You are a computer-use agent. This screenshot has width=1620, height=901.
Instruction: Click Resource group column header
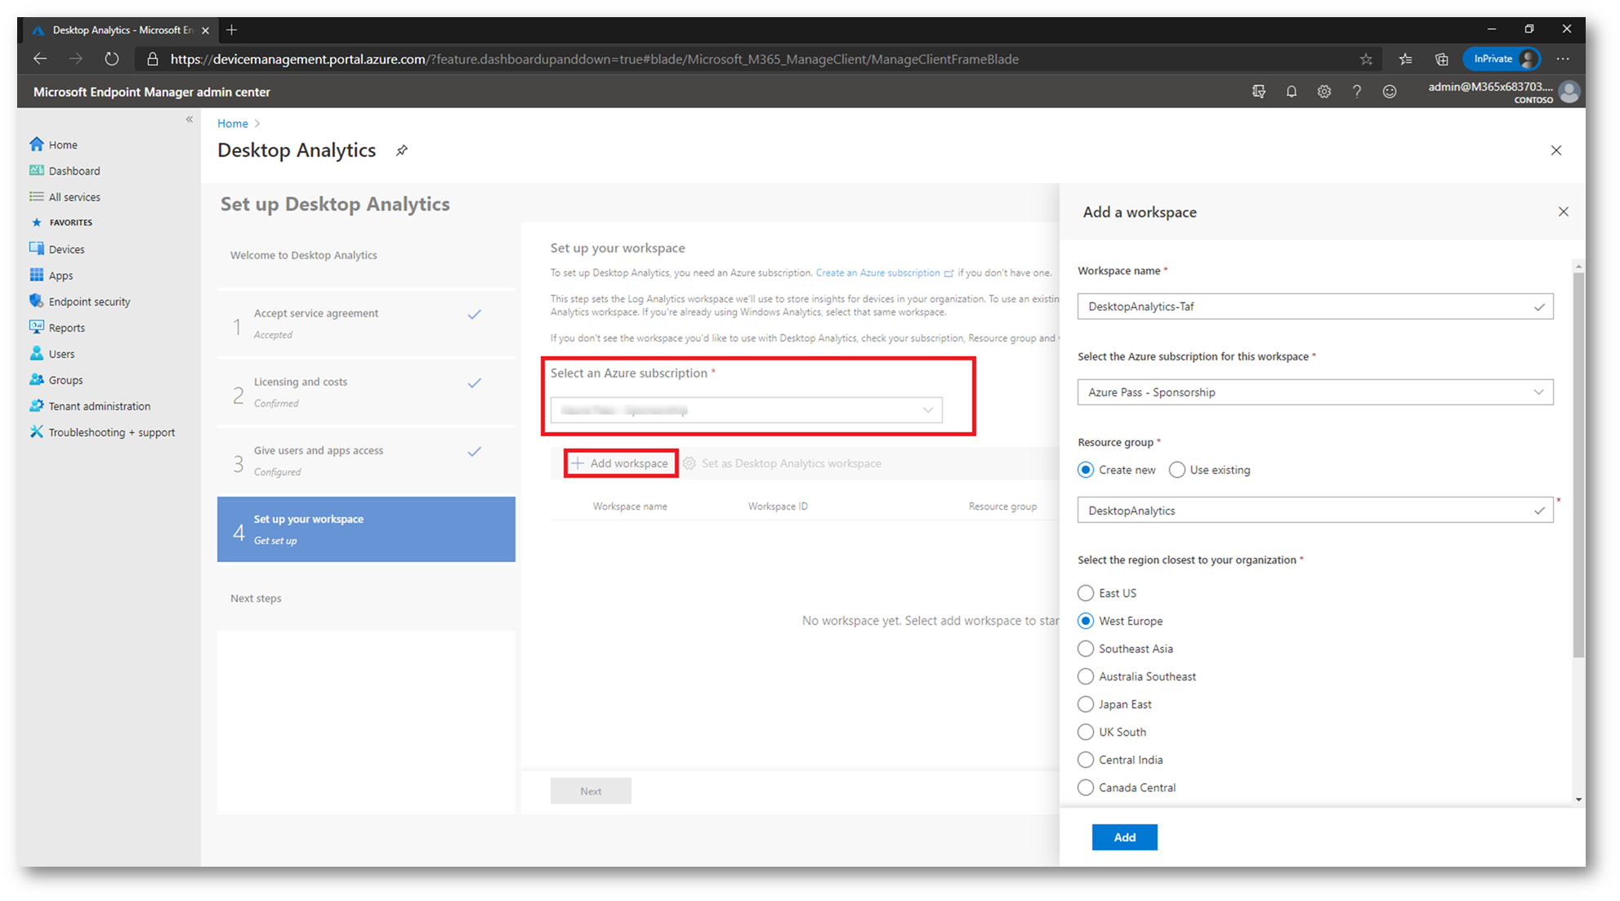1002,506
